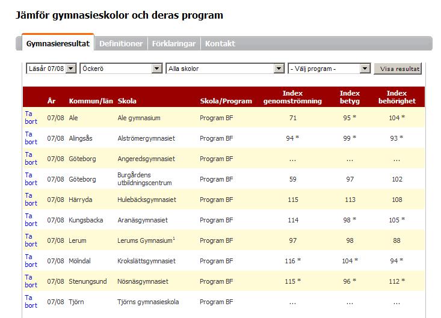Open the Kontakt tab
Screen dimensions: 441x318
220,43
